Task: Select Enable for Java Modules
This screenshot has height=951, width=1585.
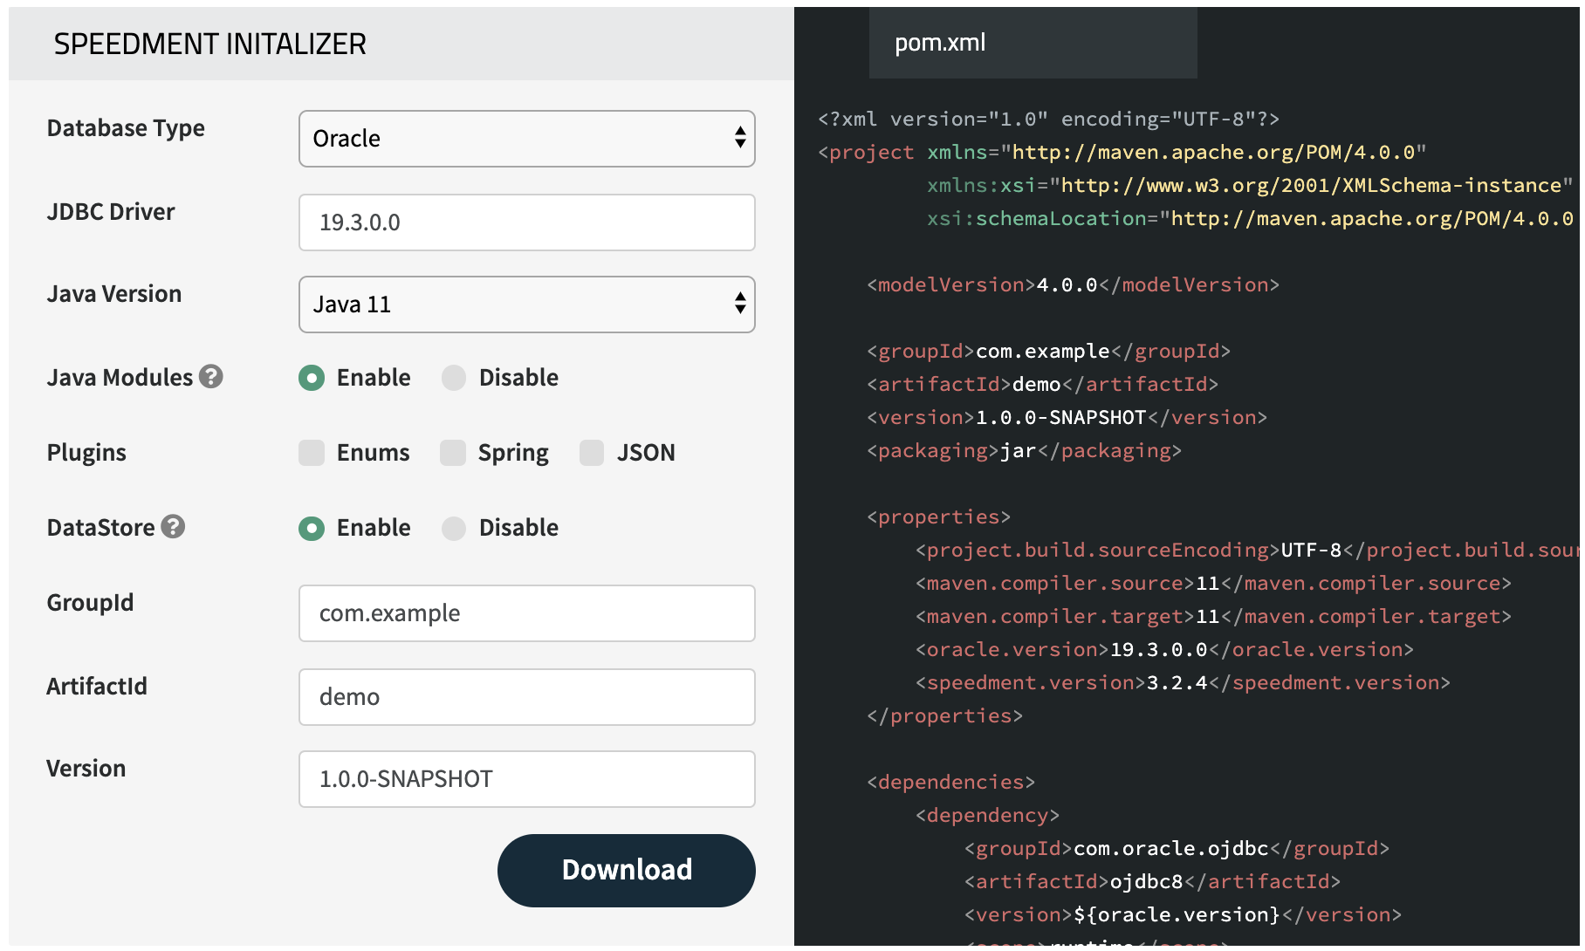Action: [312, 378]
